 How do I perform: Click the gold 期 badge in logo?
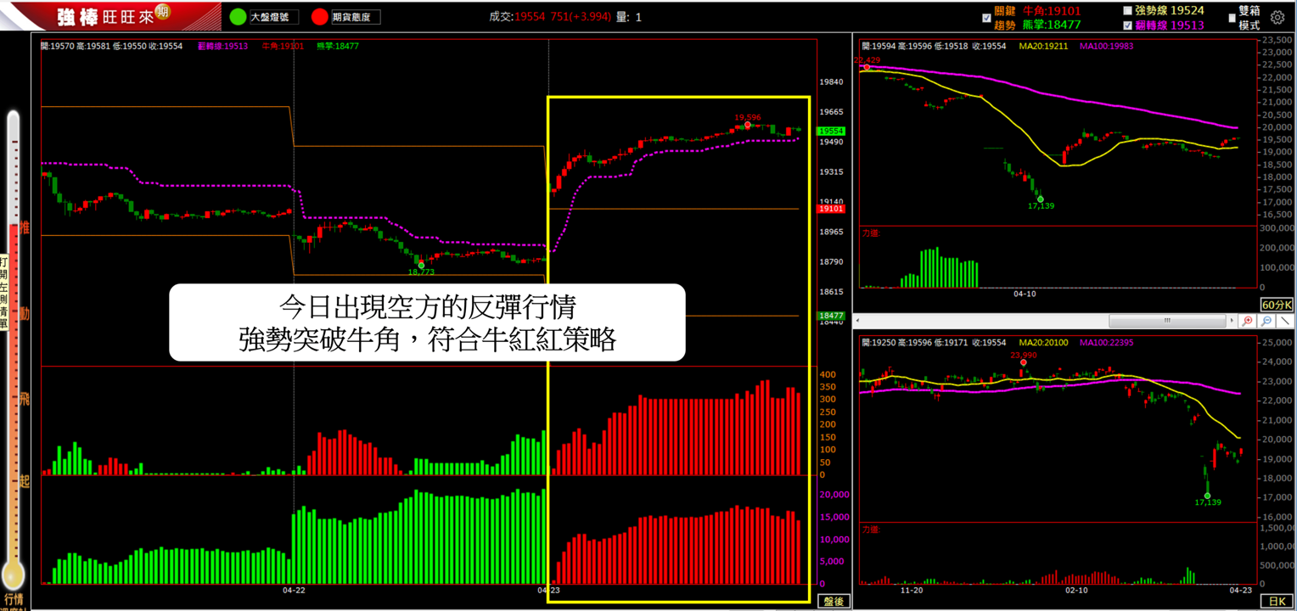click(x=163, y=13)
